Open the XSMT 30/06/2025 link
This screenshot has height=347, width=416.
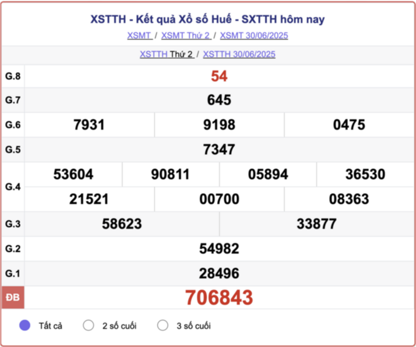(x=254, y=36)
